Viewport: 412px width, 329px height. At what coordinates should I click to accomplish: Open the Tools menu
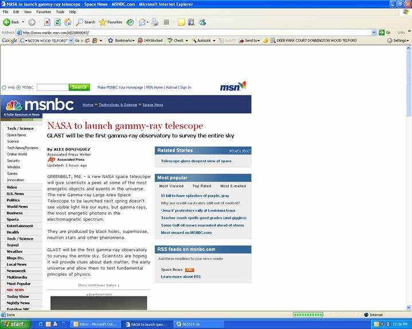60,12
